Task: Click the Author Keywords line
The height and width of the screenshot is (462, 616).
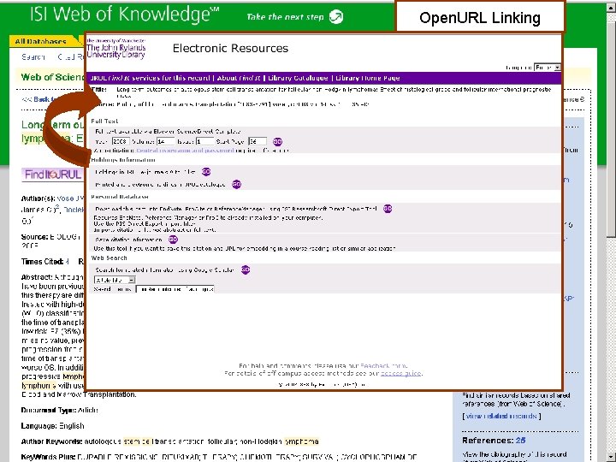Action: click(x=170, y=441)
